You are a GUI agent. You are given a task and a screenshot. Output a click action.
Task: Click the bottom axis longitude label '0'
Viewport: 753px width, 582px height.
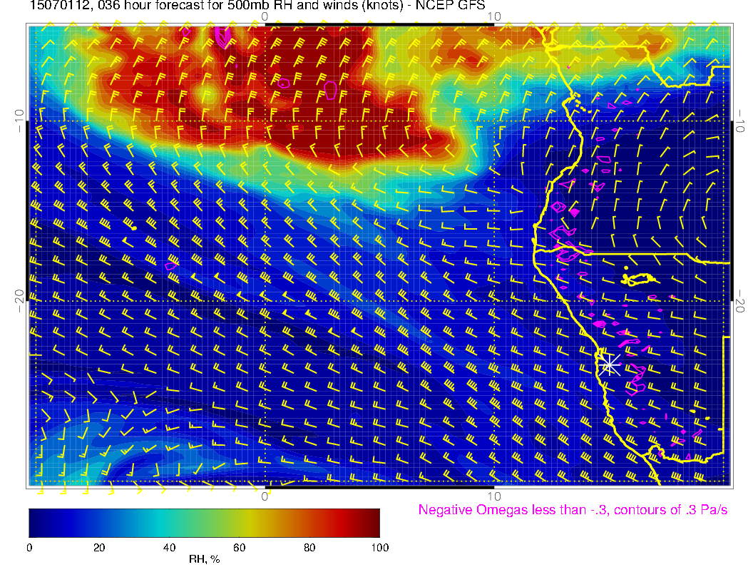pos(265,496)
